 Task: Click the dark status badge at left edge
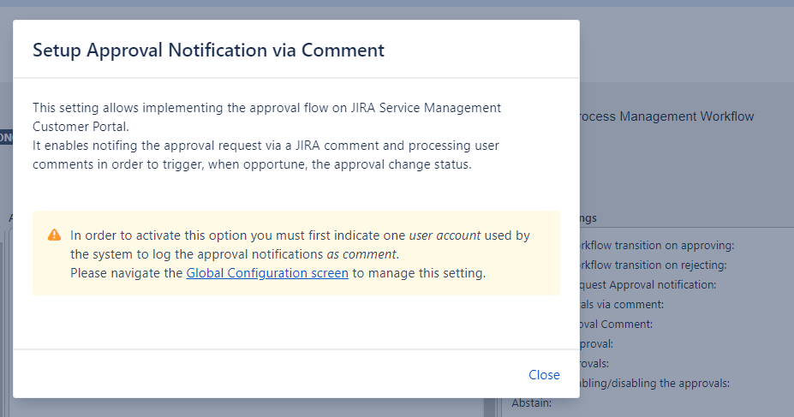(5, 138)
